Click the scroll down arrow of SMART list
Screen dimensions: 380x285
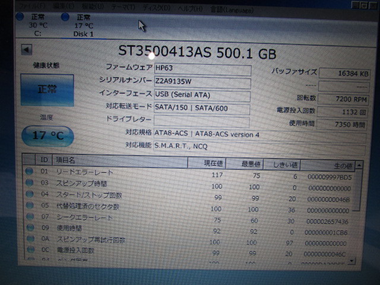352,261
